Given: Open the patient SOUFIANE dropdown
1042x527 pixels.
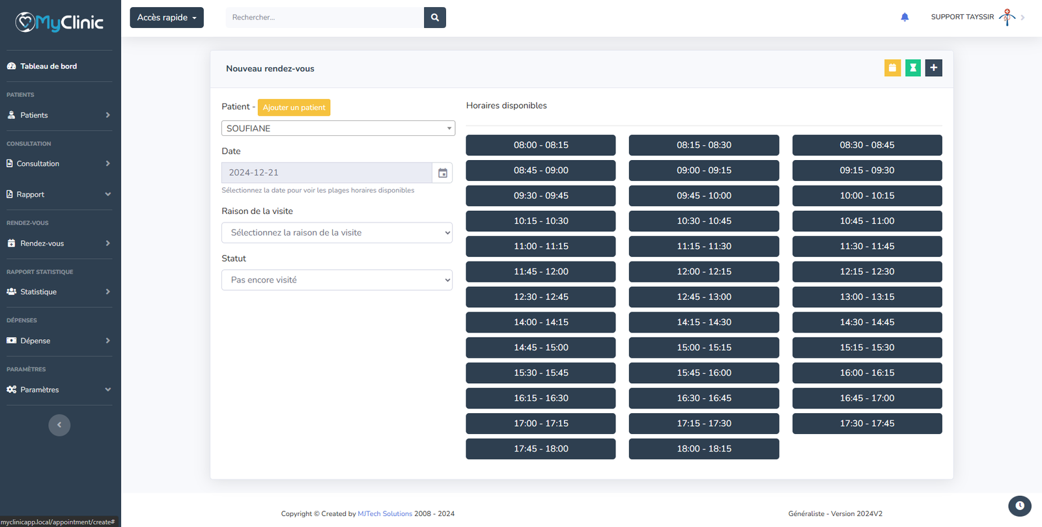Looking at the screenshot, I should click(338, 128).
